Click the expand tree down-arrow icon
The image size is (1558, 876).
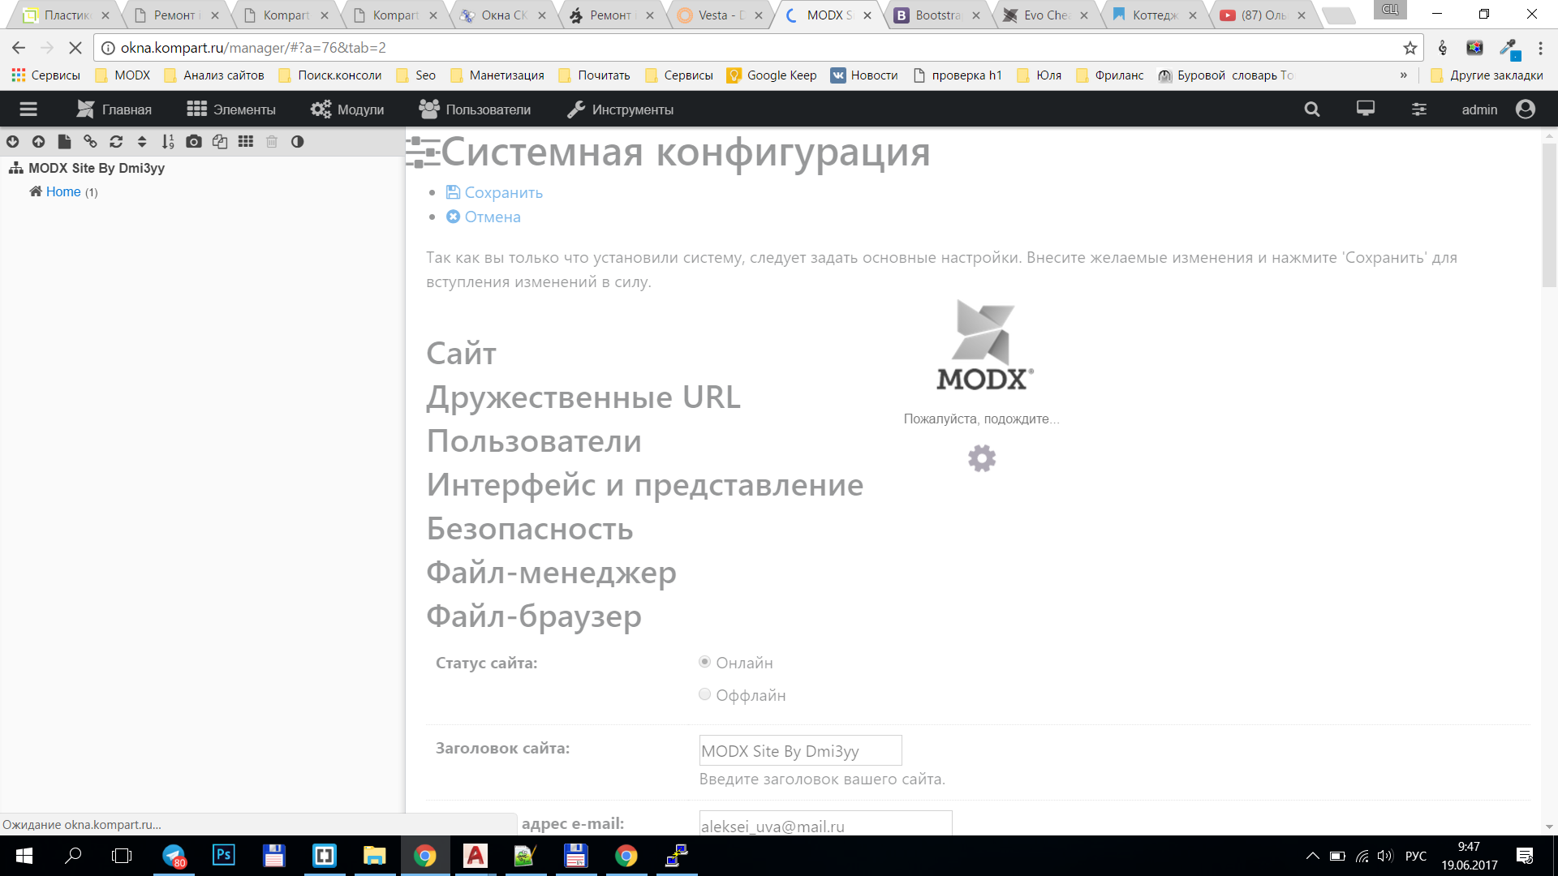pyautogui.click(x=12, y=142)
